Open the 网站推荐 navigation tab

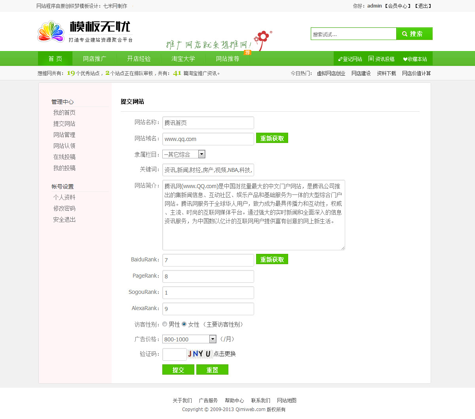tap(228, 59)
